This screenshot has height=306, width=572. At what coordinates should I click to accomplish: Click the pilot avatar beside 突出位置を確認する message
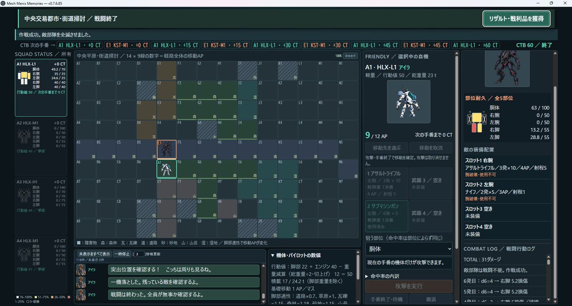82,270
